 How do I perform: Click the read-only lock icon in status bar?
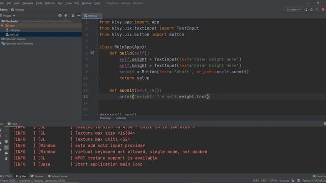click(293, 181)
